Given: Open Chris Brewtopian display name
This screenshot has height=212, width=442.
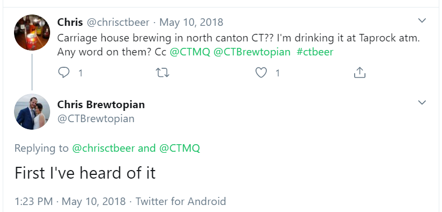Looking at the screenshot, I should 101,104.
